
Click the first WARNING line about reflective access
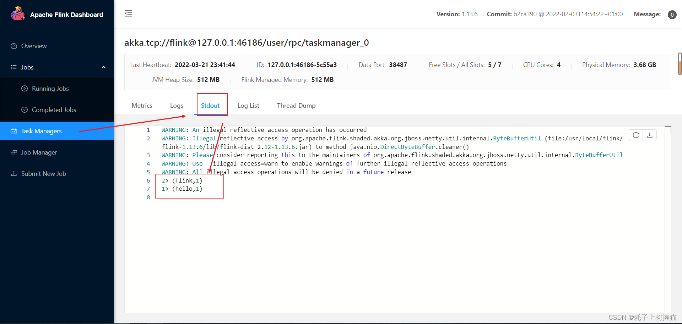[x=264, y=130]
